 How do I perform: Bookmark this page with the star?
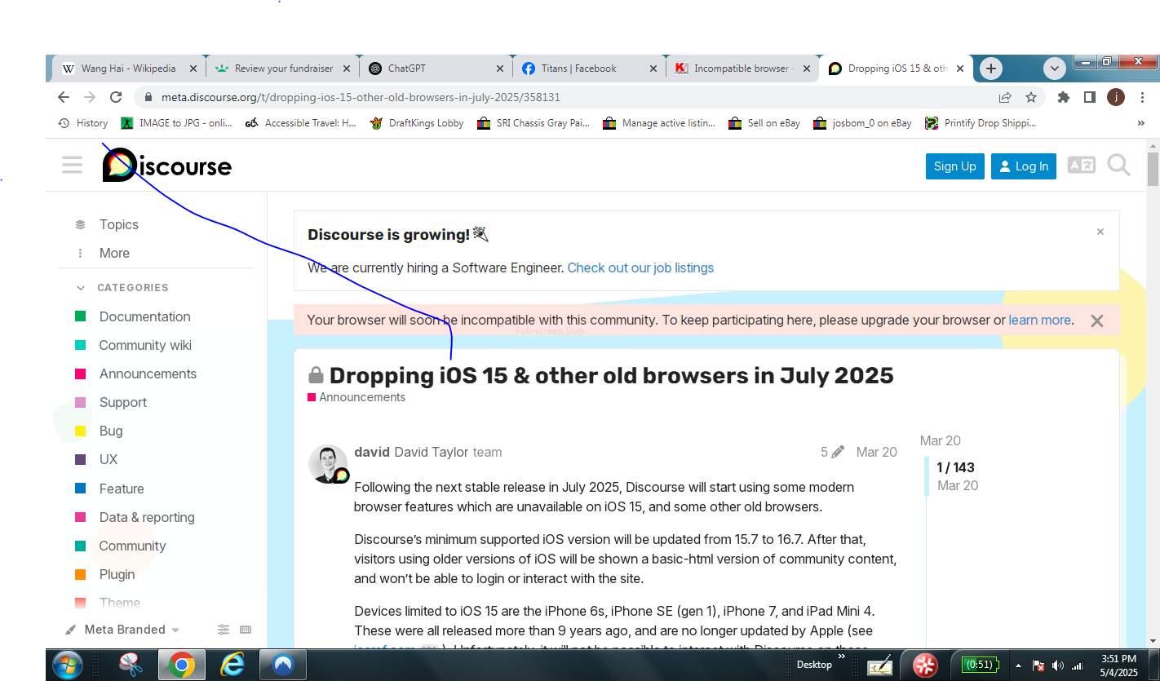(1031, 97)
